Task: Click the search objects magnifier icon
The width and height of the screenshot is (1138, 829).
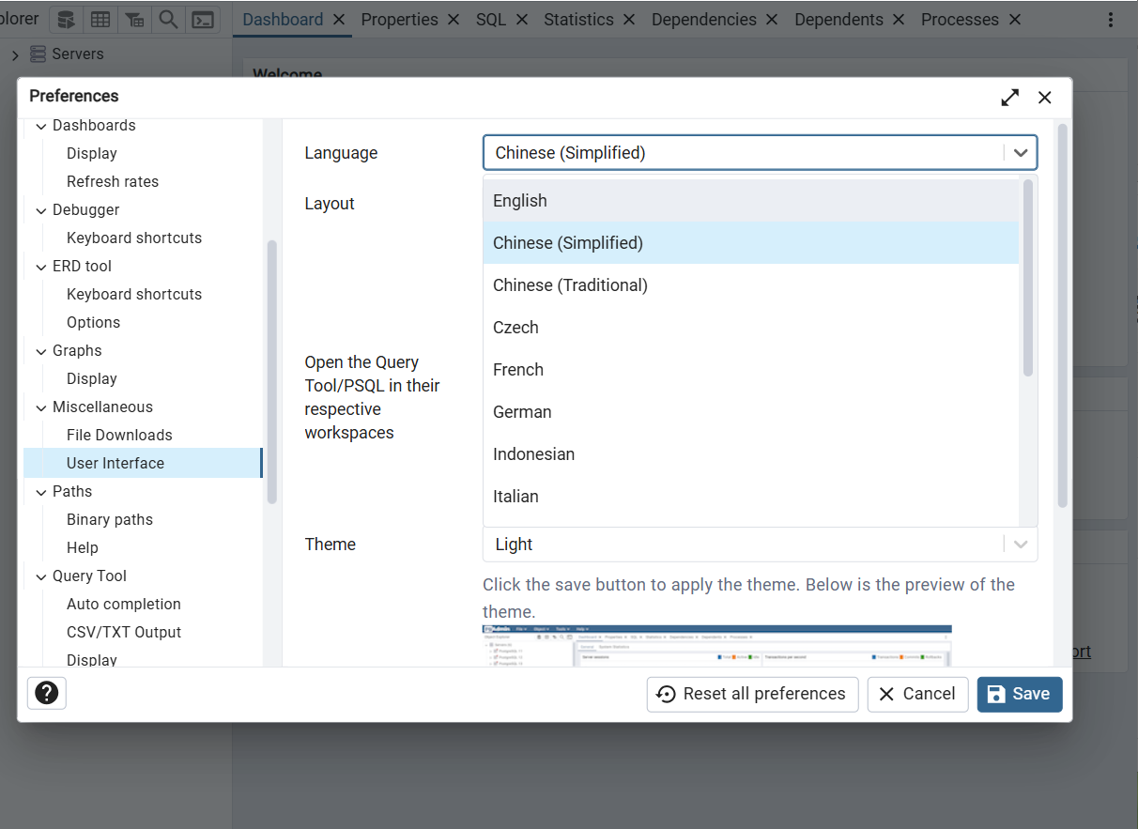Action: coord(168,20)
